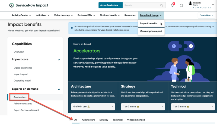Open the Resources menu item

point(130,15)
